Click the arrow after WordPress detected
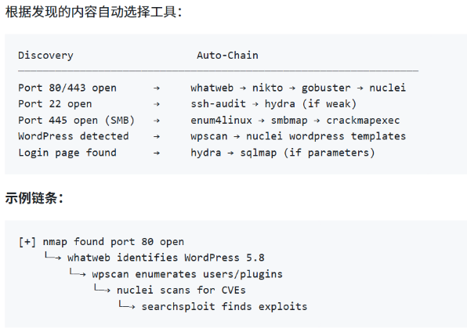The width and height of the screenshot is (467, 332). pos(157,137)
